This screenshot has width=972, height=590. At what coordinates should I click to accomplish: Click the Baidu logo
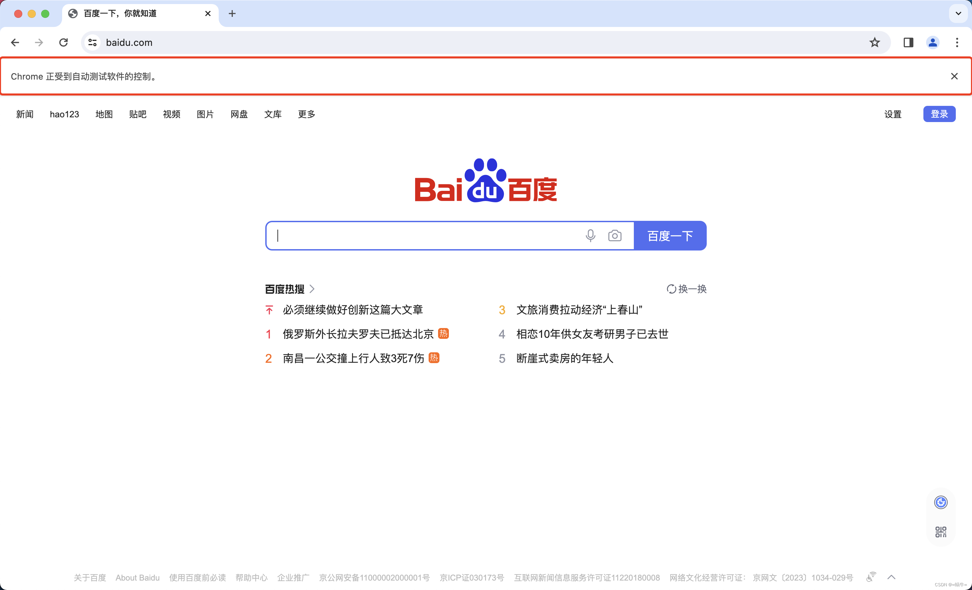click(486, 180)
